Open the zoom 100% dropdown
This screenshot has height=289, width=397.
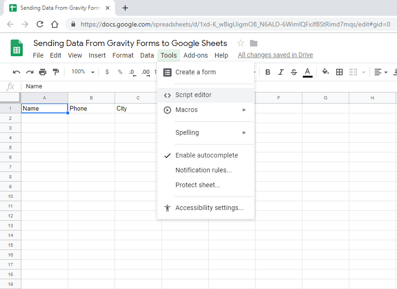[x=83, y=72]
